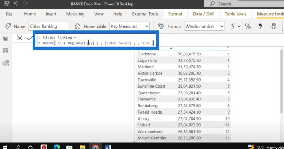Open Cortana circle on taskbar
284x149 pixels.
click(x=31, y=147)
